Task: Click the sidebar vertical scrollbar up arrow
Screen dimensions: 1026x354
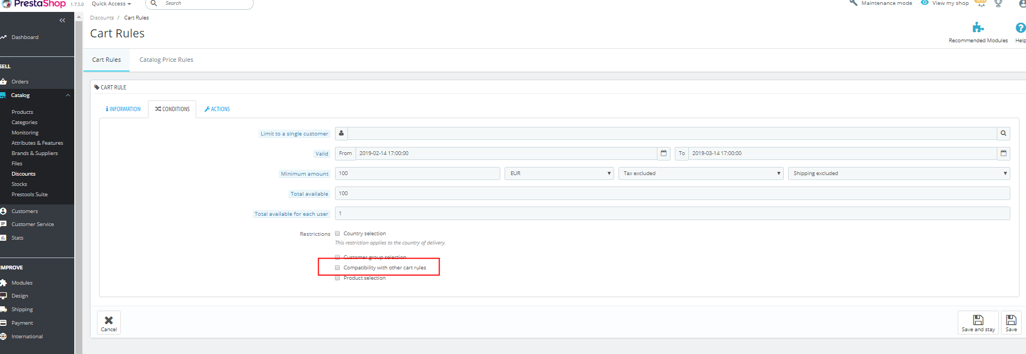Action: pyautogui.click(x=79, y=17)
